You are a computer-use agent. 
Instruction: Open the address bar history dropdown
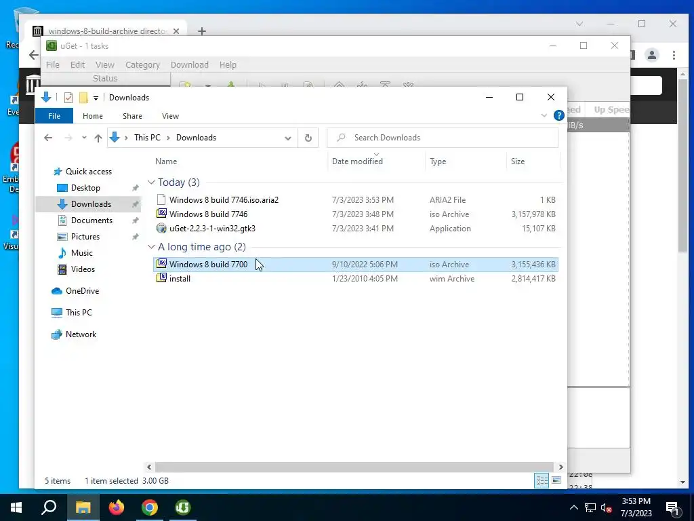[287, 138]
